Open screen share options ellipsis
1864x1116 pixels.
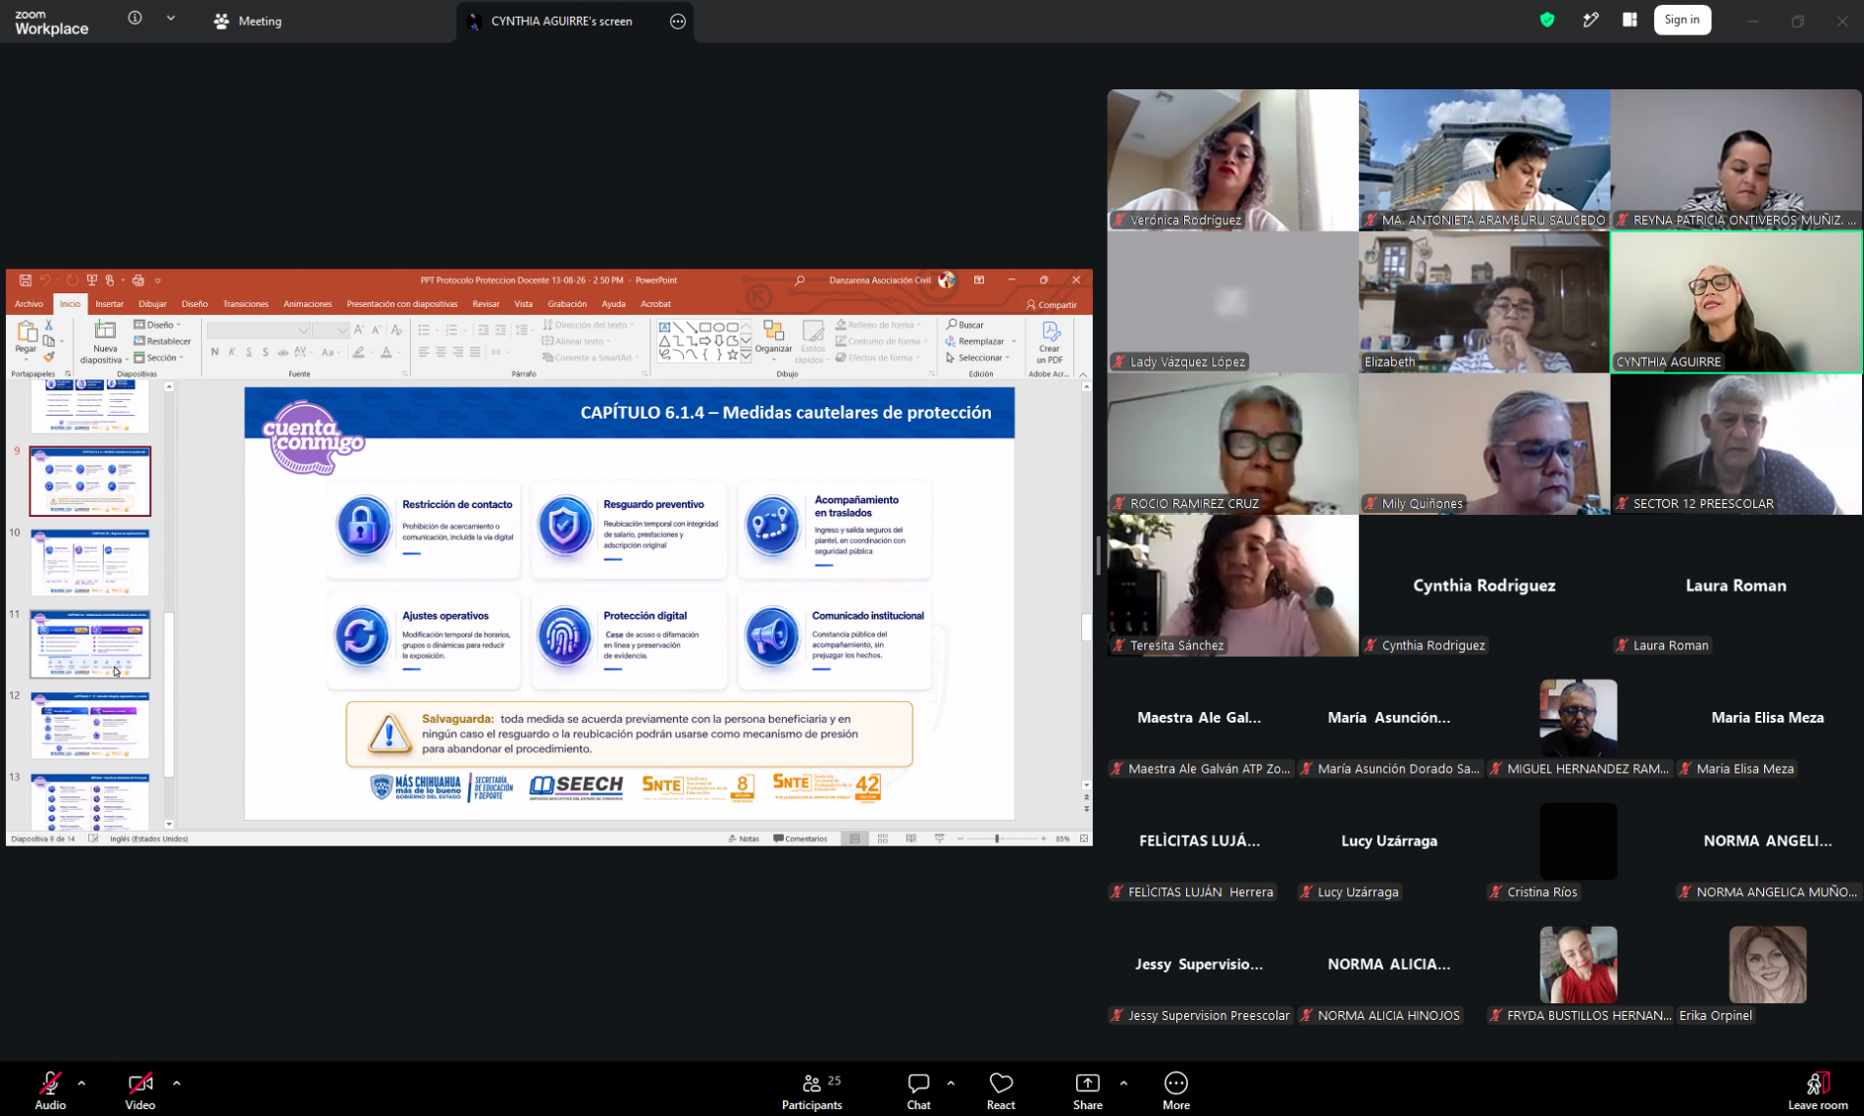tap(678, 21)
